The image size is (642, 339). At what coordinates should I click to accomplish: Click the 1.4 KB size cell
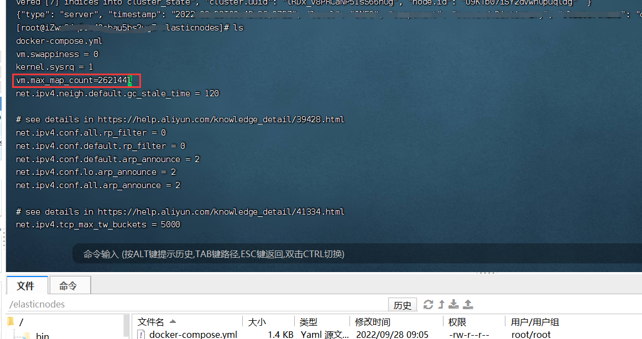[x=280, y=335]
